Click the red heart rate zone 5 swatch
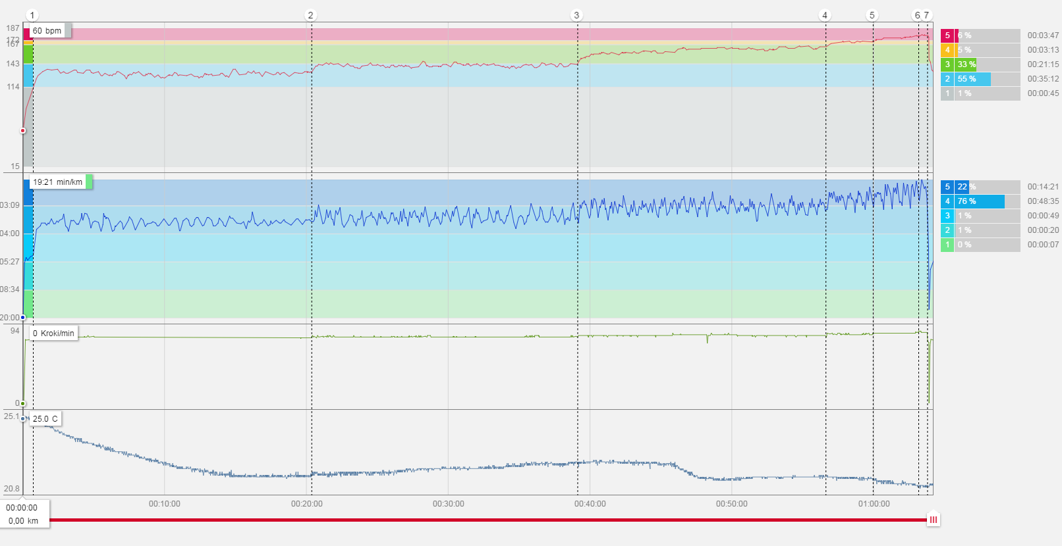This screenshot has height=546, width=1062. point(947,36)
